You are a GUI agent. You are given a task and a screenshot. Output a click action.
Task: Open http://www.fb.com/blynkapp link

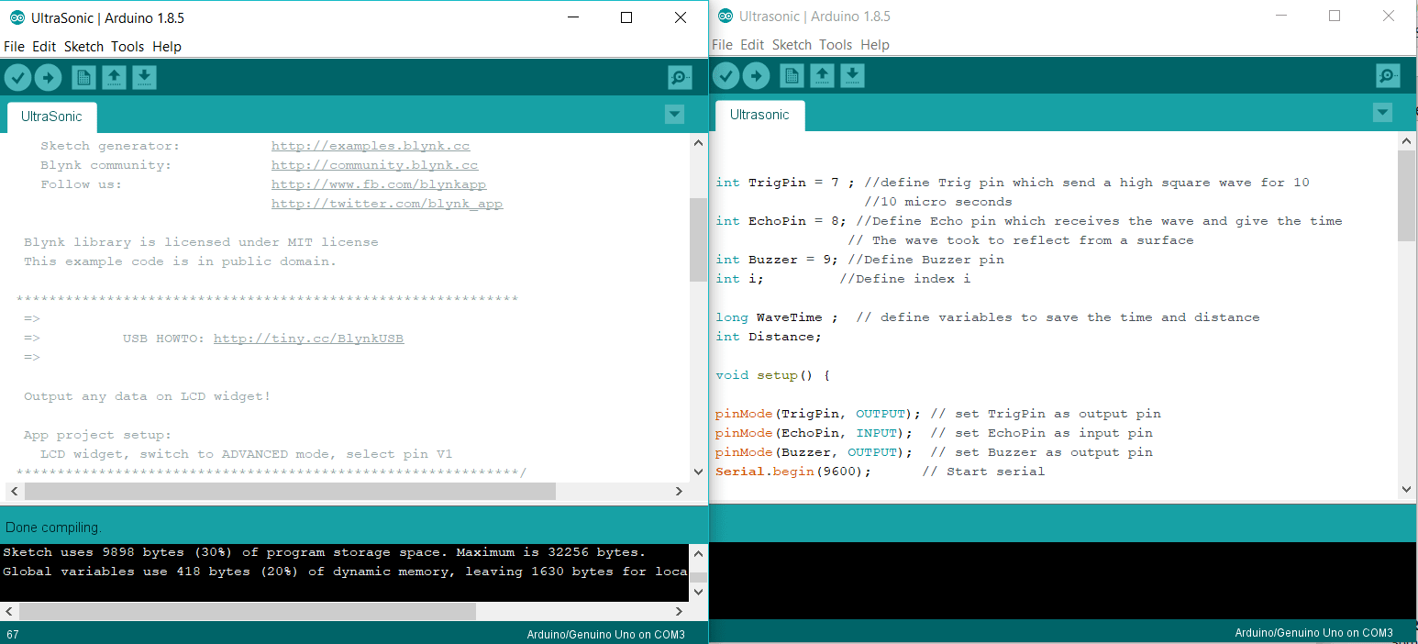(x=379, y=184)
